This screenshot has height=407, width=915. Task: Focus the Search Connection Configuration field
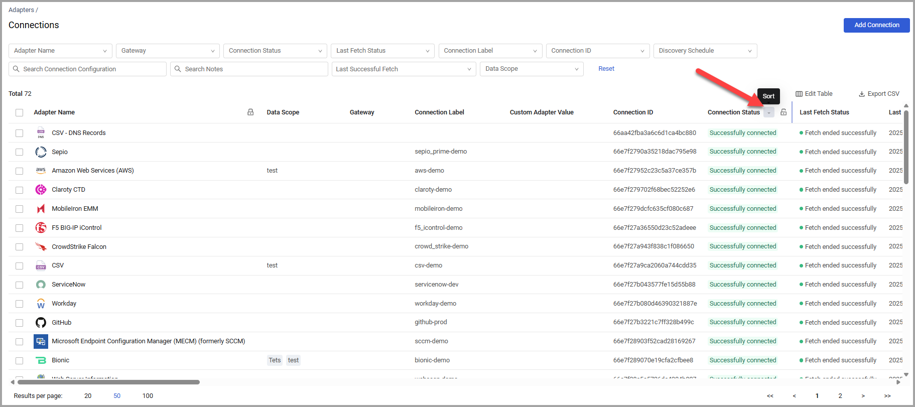point(87,69)
